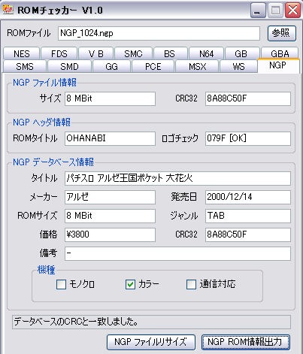The image size is (303, 354).
Task: Select the MSX tab
Action: point(198,66)
